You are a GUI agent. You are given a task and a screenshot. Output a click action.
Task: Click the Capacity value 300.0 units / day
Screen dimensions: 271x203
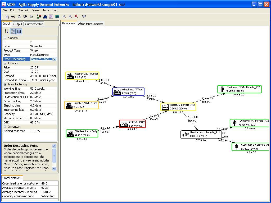43,114
